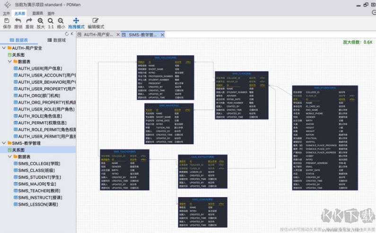Click the Redo (重做) arrow icon

[29, 21]
